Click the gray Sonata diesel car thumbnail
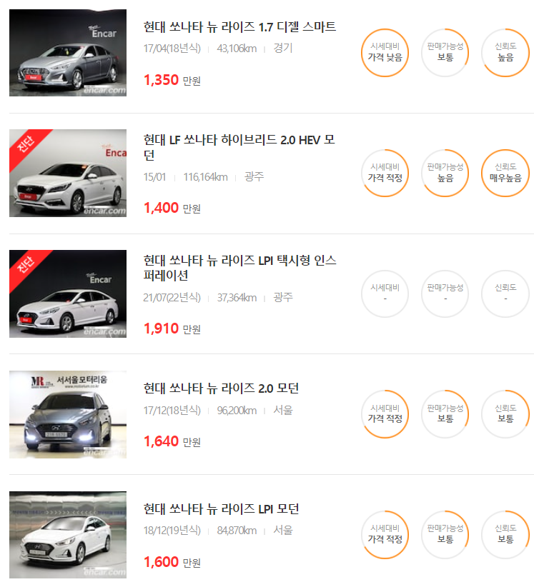 point(68,53)
